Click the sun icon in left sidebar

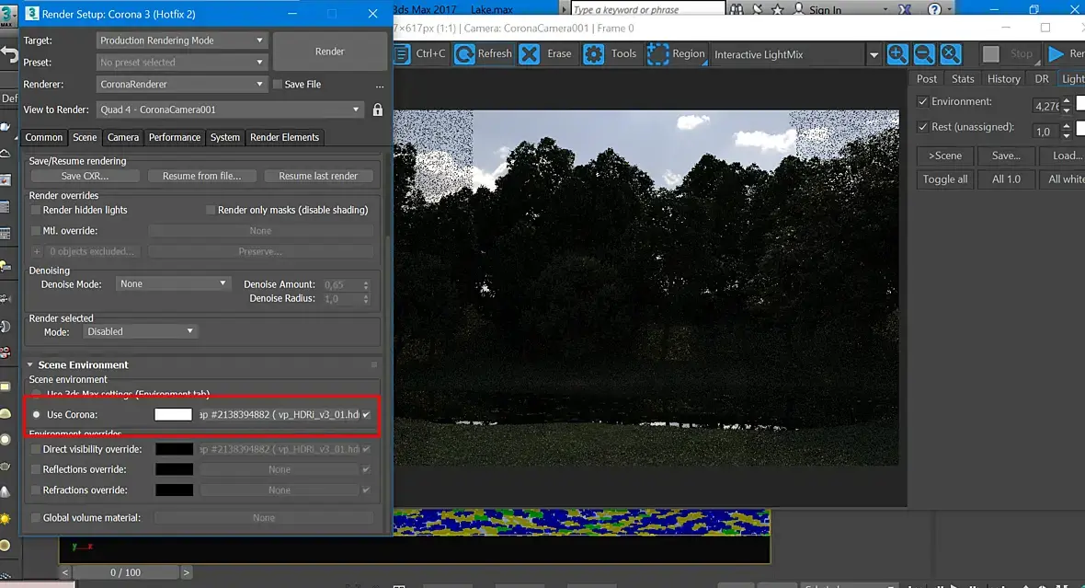6,519
